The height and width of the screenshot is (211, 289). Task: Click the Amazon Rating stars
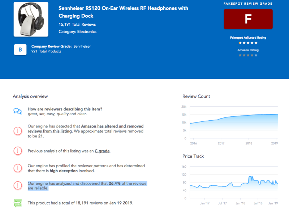click(x=248, y=55)
